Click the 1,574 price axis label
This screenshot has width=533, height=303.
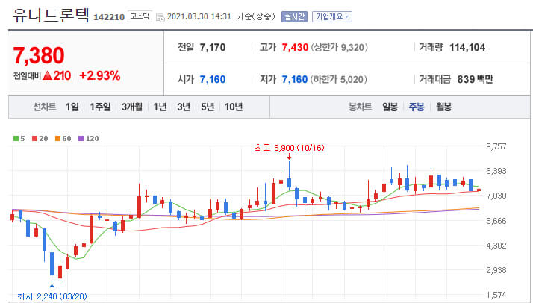[x=496, y=295]
